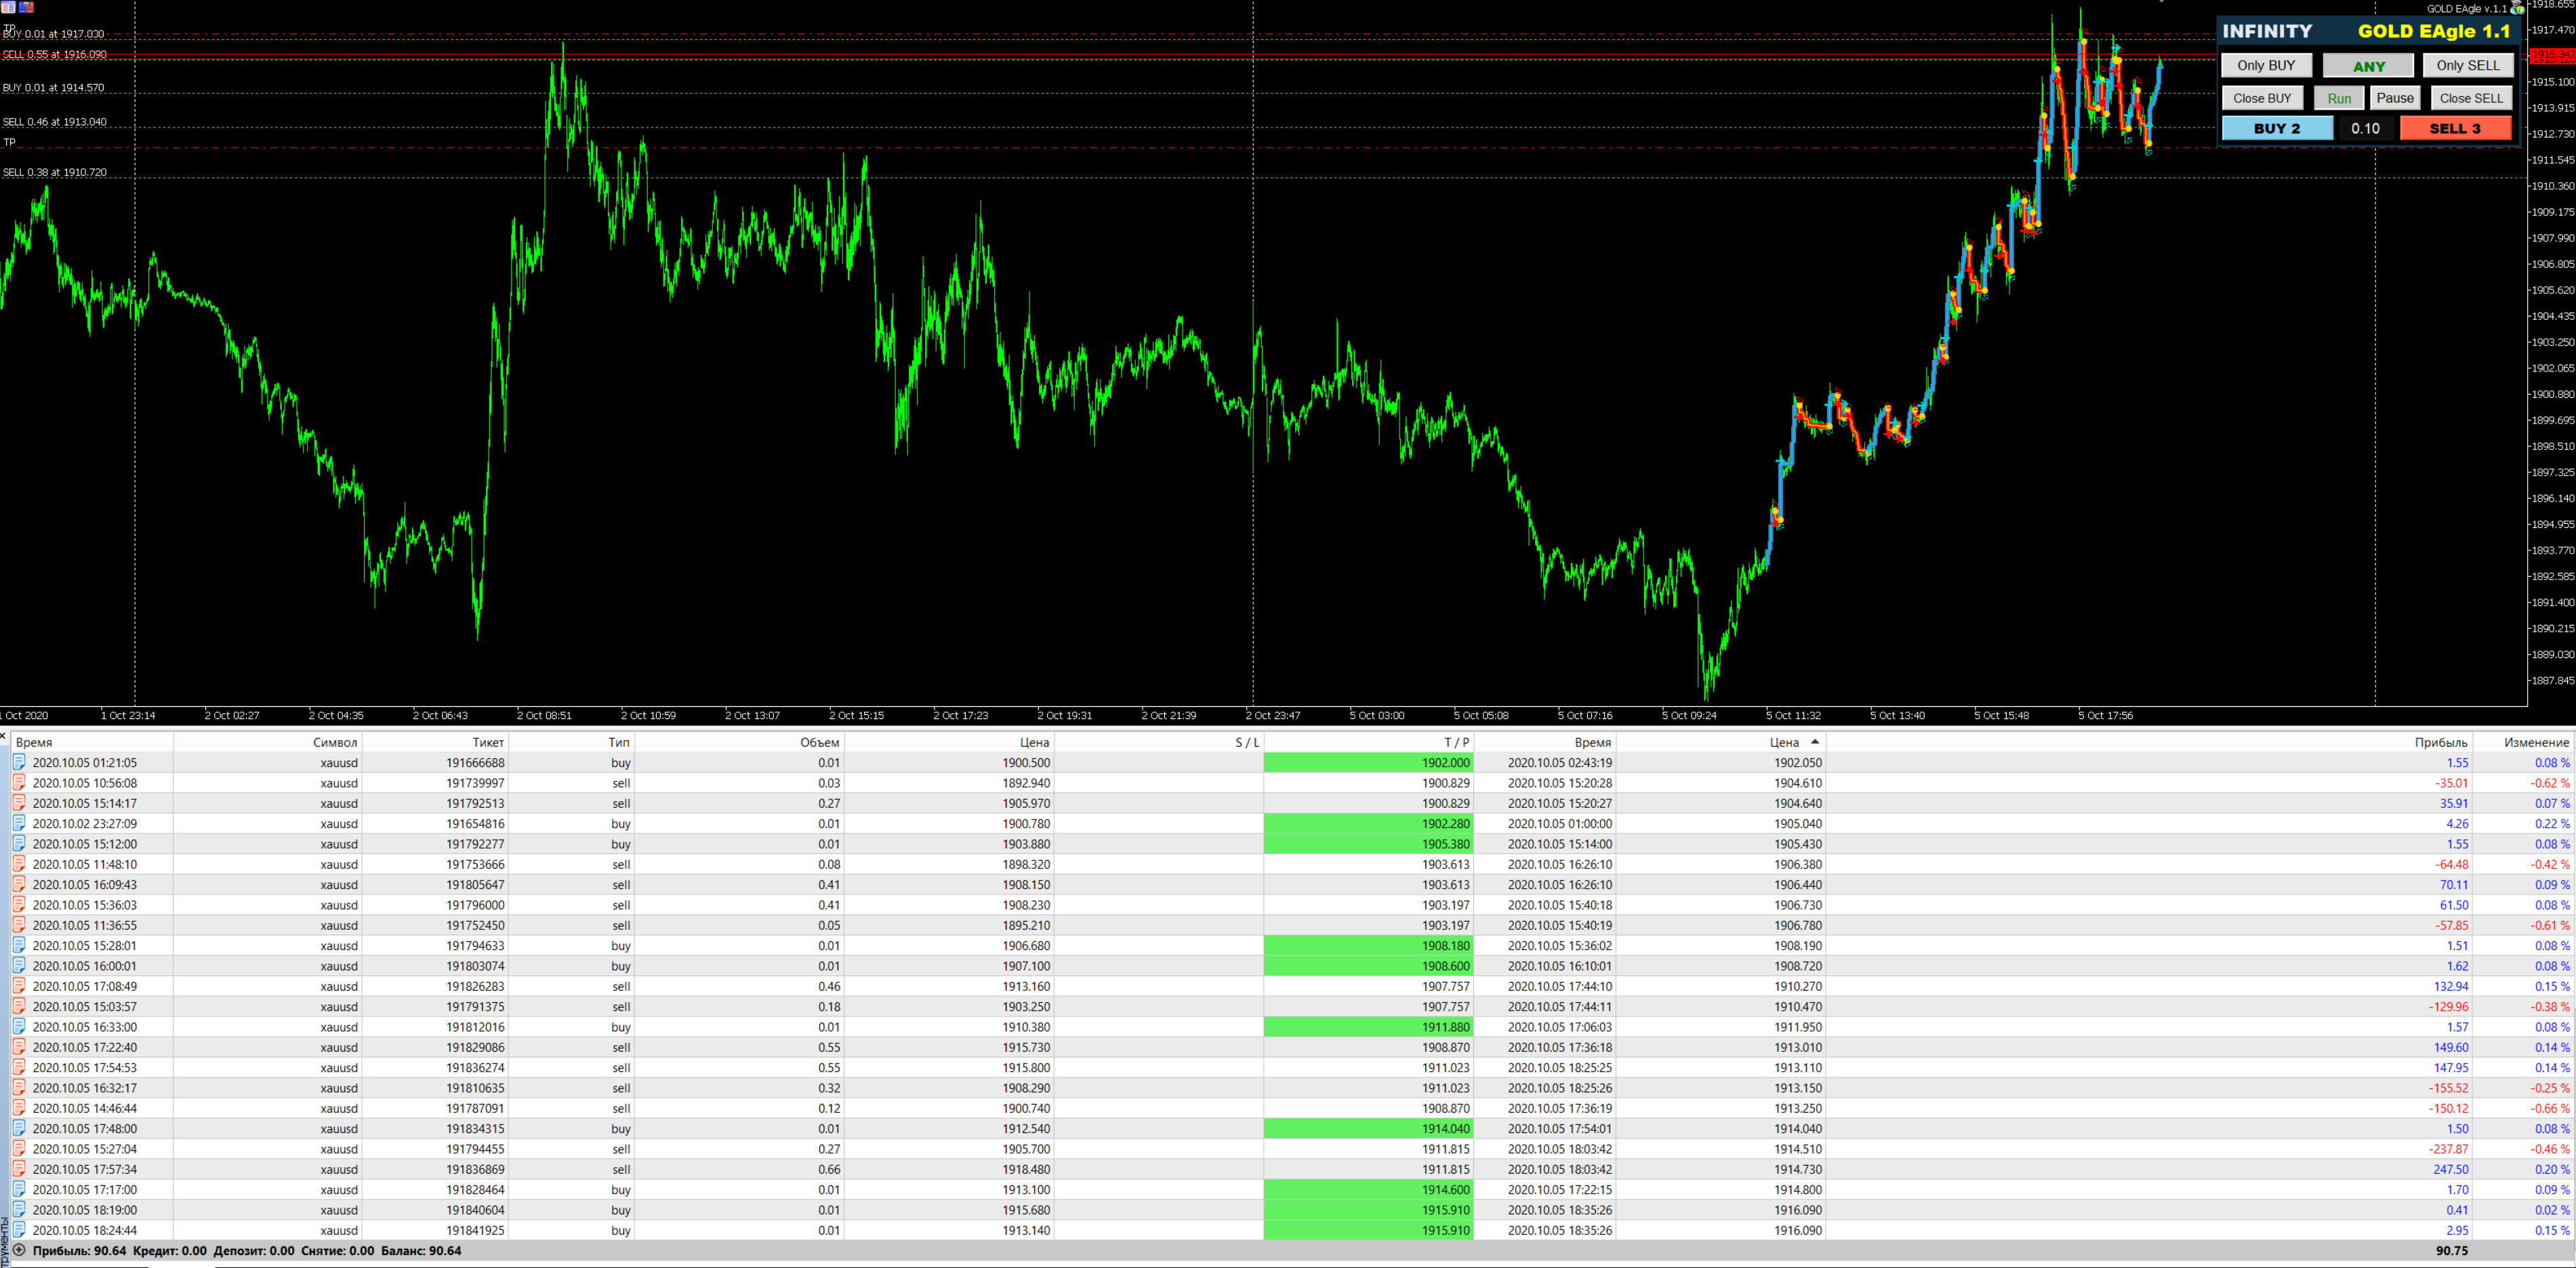Click the buy order icon for ticket 191666688
This screenshot has height=1268, width=2576.
point(19,762)
